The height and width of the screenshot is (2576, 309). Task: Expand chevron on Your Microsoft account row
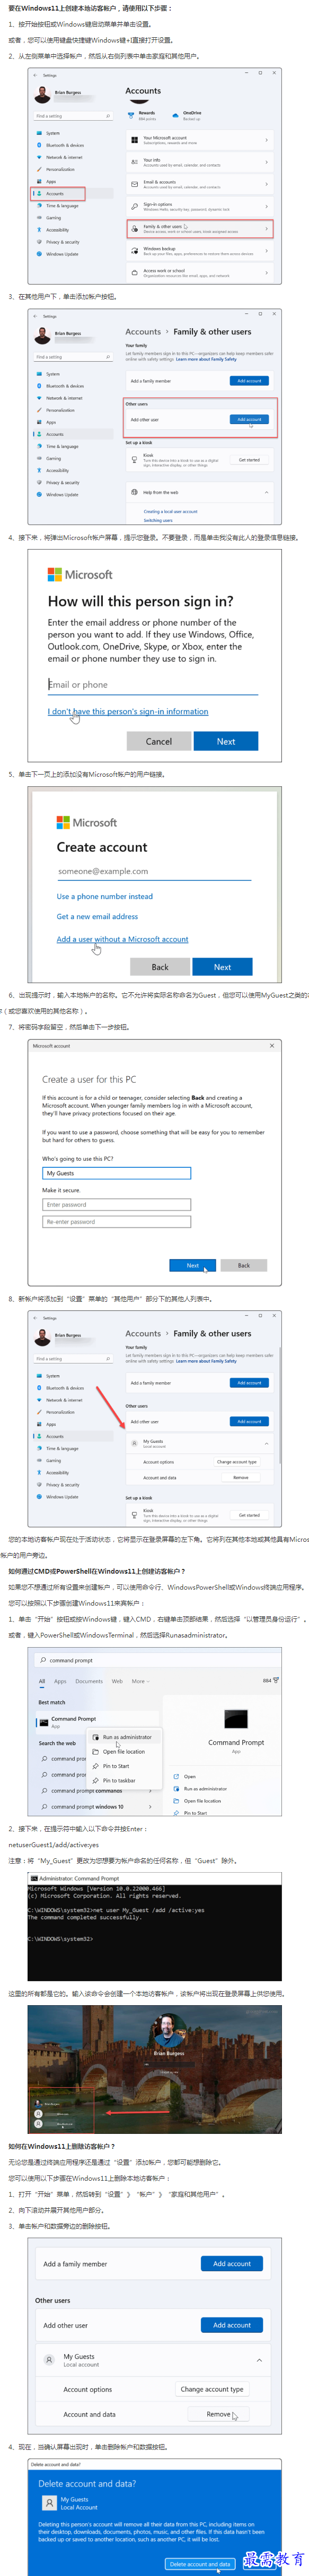point(266,140)
